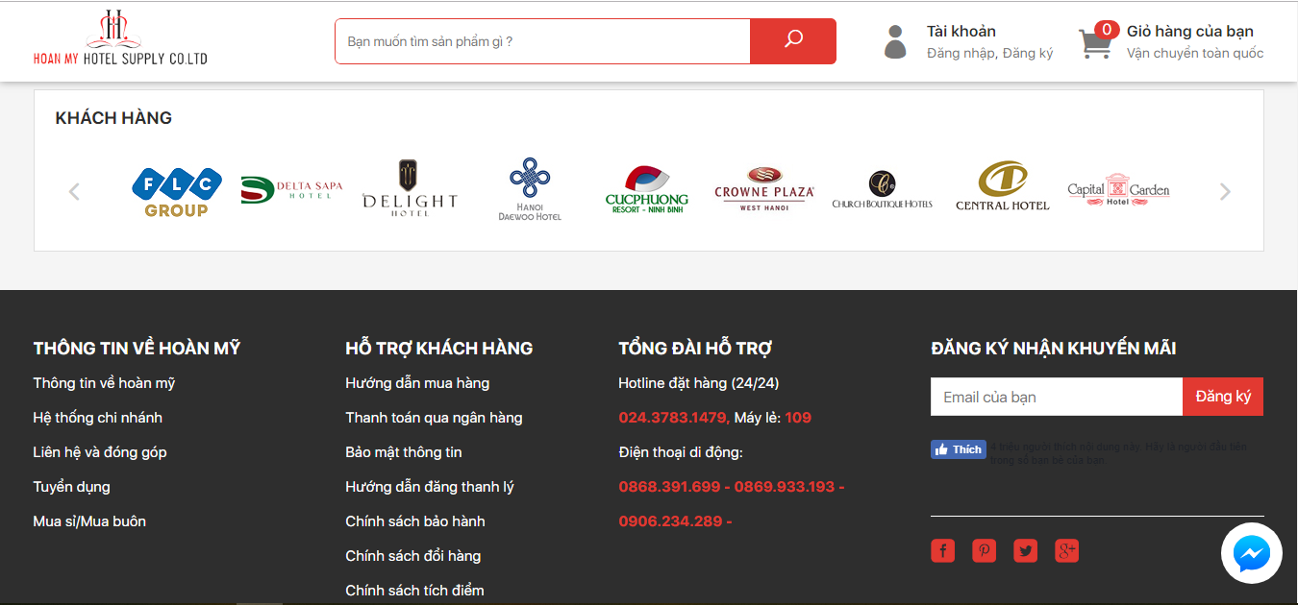Click the Vận chuyển toàn quốc text
Screen dimensions: 1298x605
pyautogui.click(x=1195, y=54)
